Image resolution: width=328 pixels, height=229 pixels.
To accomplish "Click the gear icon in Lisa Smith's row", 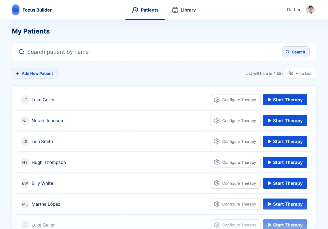I will pos(217,141).
